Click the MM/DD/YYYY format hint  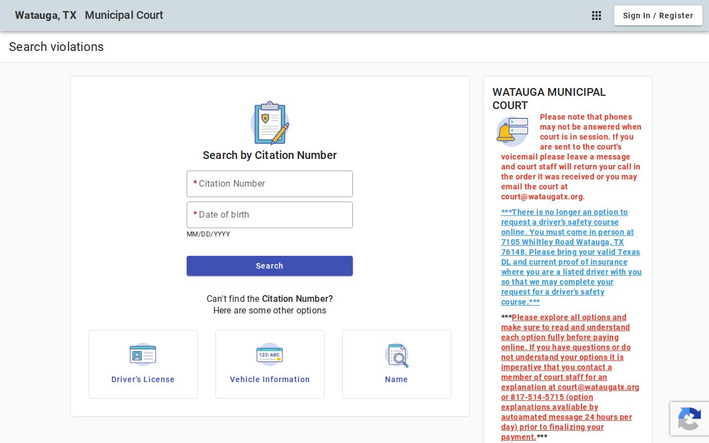click(208, 234)
